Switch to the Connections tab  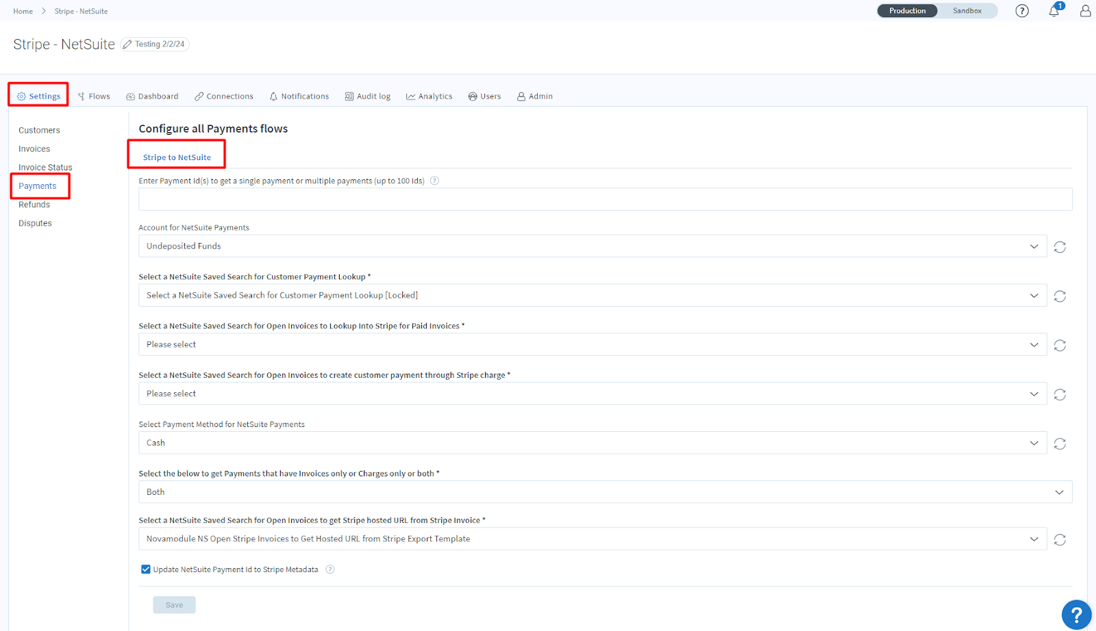(x=224, y=96)
